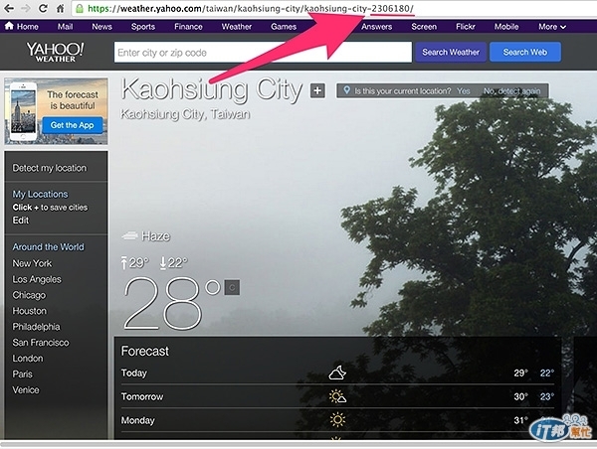Click Around the World heading
The image size is (597, 449).
pos(48,247)
